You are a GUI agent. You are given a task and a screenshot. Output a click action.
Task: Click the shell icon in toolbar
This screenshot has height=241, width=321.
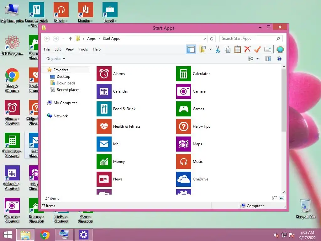(x=280, y=49)
